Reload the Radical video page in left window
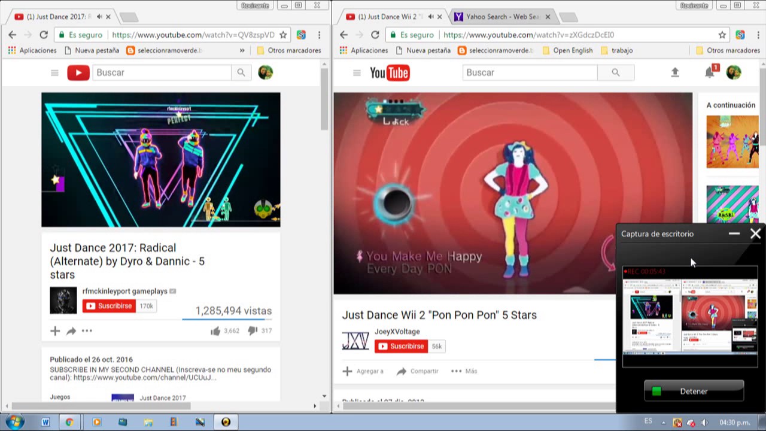766x431 pixels. pyautogui.click(x=44, y=35)
